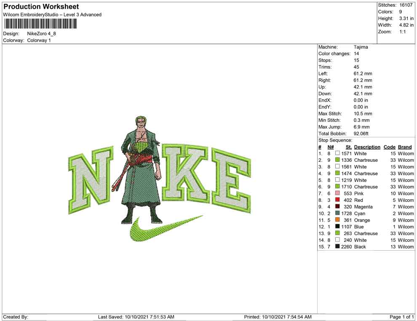
Task: Click the blue swatch in stop 12
Action: coord(337,226)
